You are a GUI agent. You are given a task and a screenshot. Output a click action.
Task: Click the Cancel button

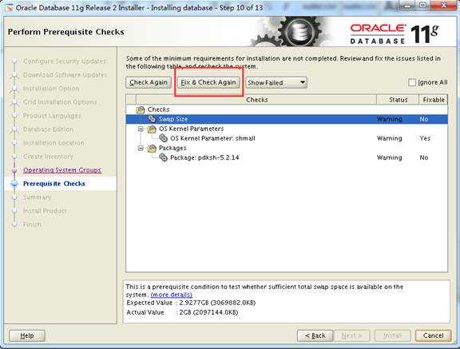(433, 335)
